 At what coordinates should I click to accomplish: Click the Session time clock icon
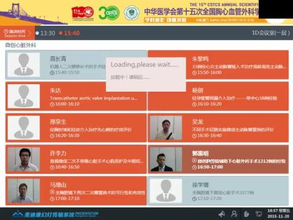point(6,31)
